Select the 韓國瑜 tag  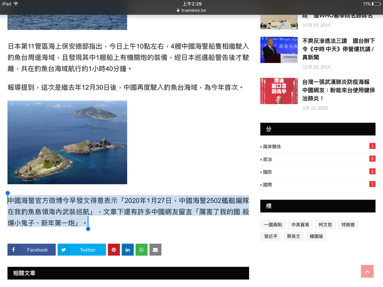pos(316,236)
